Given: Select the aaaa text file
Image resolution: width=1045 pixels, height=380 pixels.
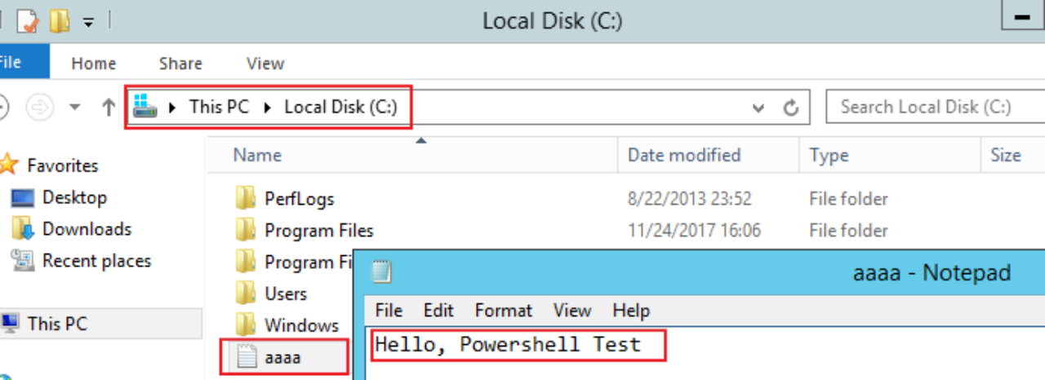Looking at the screenshot, I should pyautogui.click(x=282, y=356).
